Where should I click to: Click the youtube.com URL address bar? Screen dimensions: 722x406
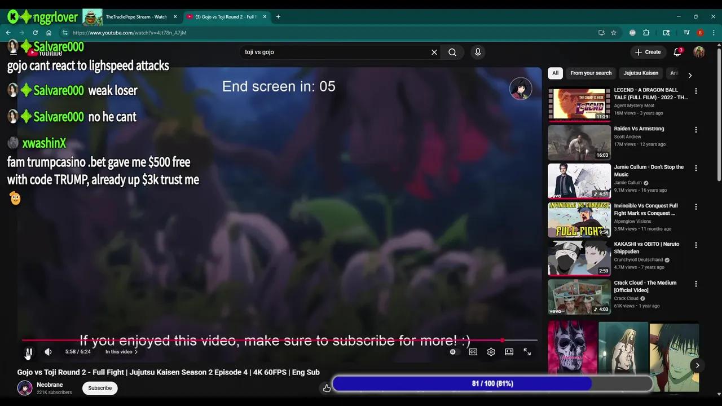(x=333, y=33)
